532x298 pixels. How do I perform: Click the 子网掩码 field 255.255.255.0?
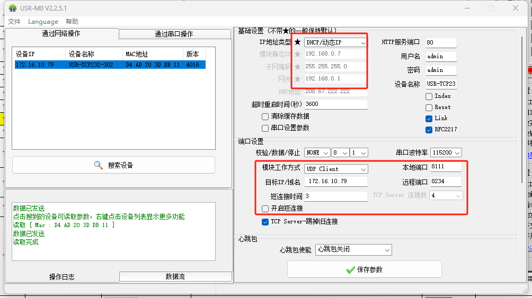click(335, 67)
